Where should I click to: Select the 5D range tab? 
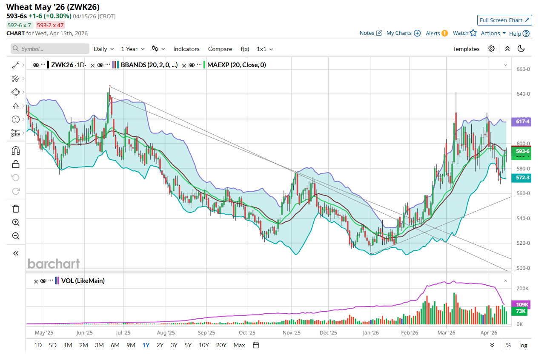53,345
